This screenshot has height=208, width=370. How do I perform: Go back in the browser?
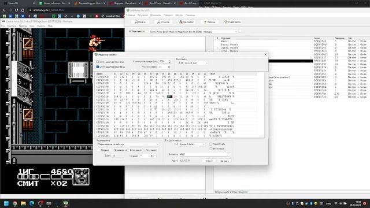pos(4,10)
